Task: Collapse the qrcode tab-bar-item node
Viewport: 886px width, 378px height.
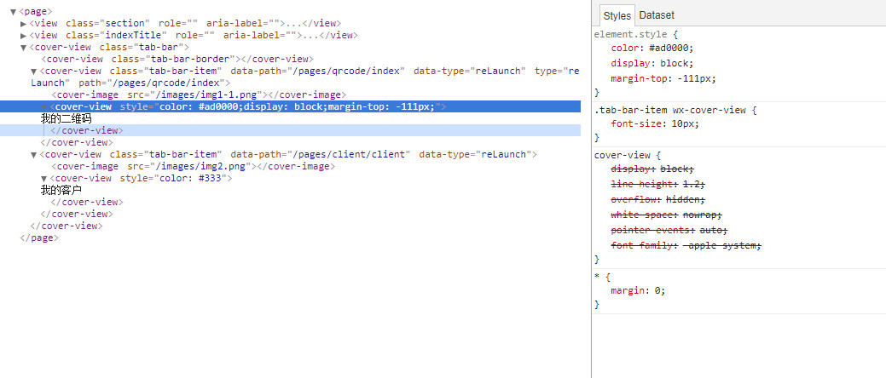Action: [x=34, y=71]
